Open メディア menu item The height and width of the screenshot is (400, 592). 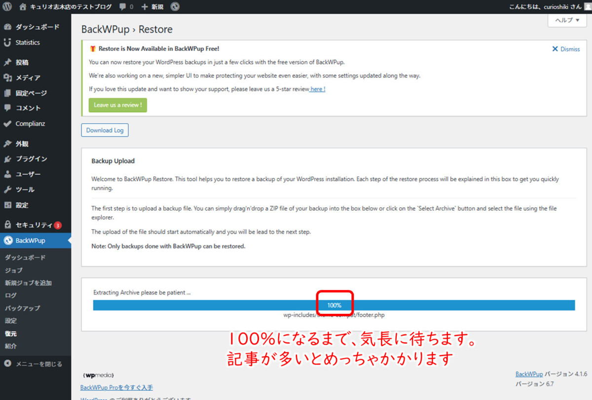(x=36, y=78)
